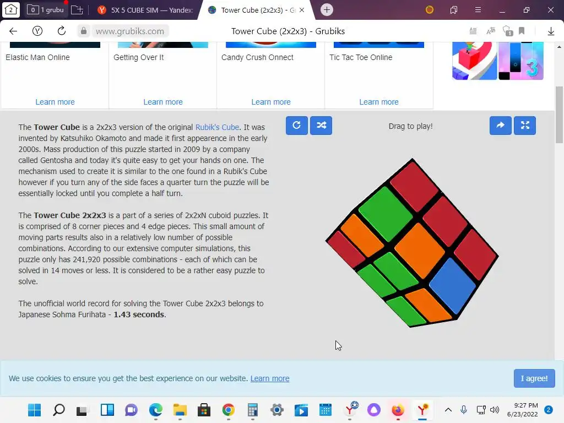Open File Explorer from taskbar
Viewport: 564px width, 423px height.
pyautogui.click(x=180, y=410)
